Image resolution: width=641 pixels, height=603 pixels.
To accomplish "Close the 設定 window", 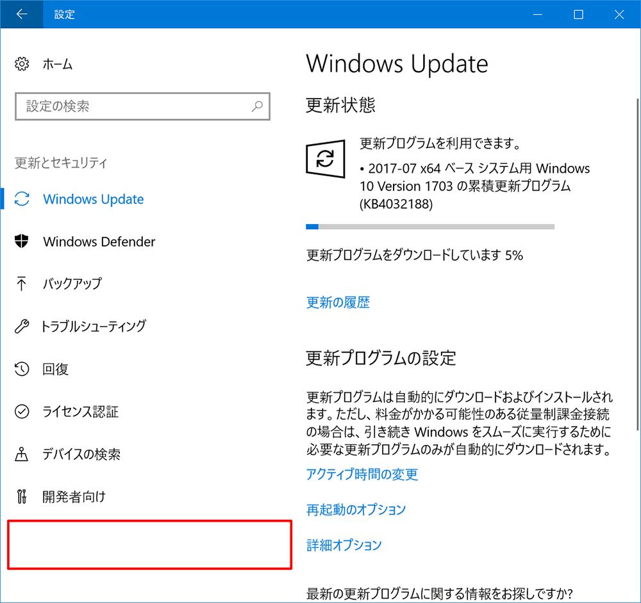I will pyautogui.click(x=619, y=15).
